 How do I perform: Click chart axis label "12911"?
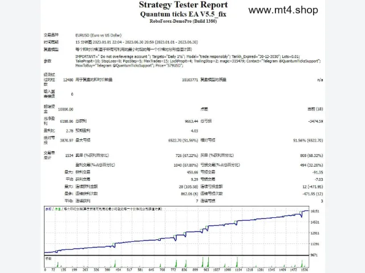(315, 233)
